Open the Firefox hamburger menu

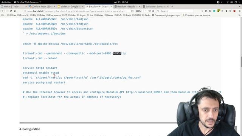tap(239, 11)
